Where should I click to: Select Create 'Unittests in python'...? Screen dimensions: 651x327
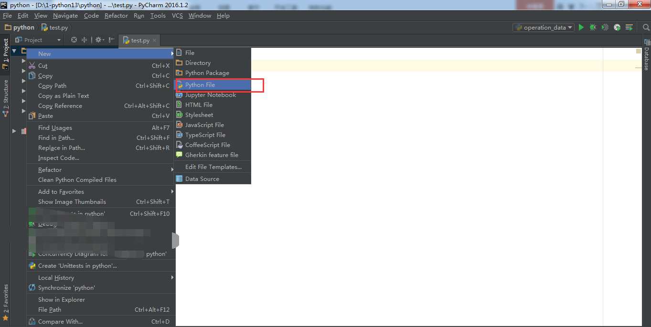[x=101, y=265]
